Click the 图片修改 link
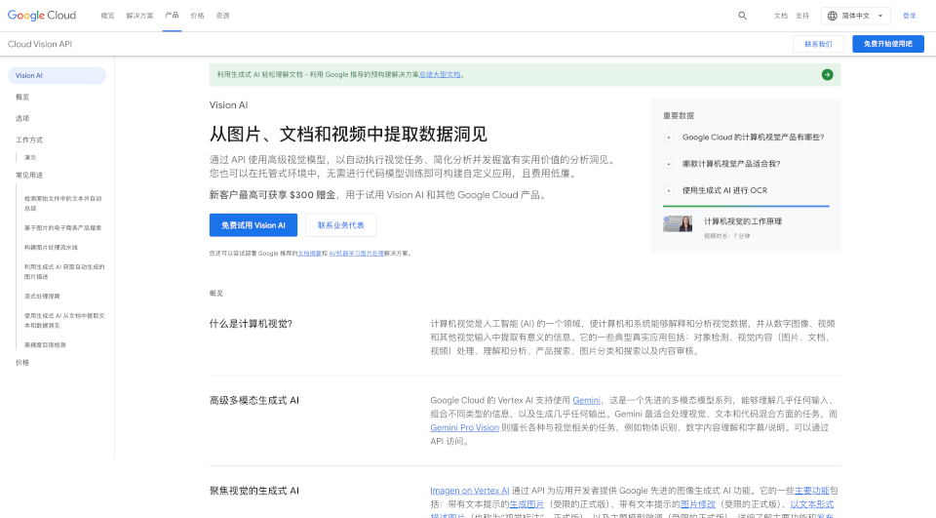The width and height of the screenshot is (936, 518). (698, 504)
